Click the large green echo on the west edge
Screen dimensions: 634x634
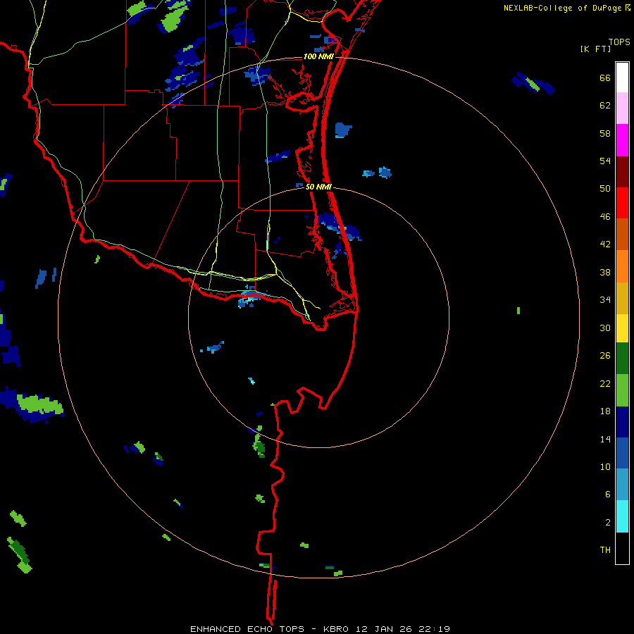coord(39,406)
